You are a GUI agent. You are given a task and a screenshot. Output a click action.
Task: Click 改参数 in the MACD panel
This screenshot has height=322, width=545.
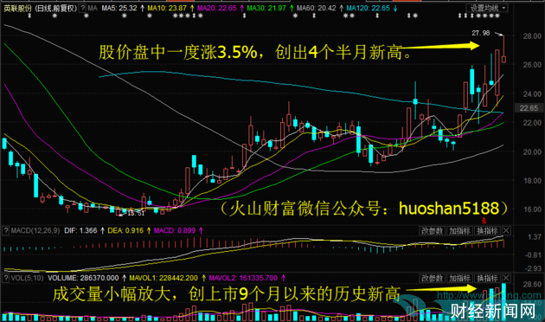click(432, 230)
